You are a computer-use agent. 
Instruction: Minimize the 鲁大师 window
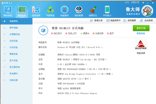click(148, 3)
